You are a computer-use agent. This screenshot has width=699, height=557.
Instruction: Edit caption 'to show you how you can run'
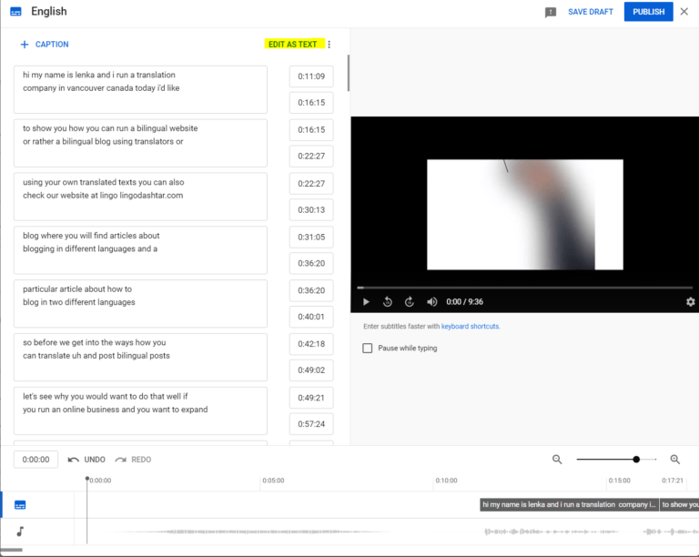click(x=140, y=143)
